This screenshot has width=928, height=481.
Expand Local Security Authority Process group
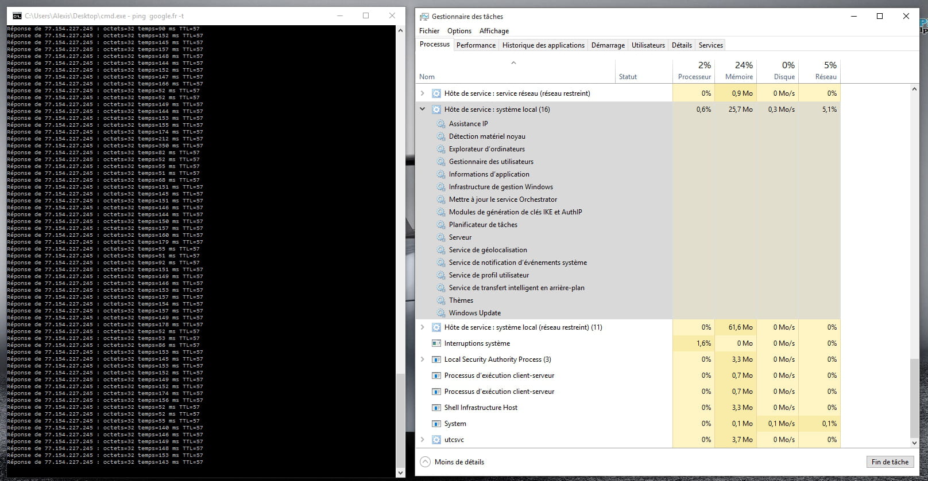coord(423,359)
